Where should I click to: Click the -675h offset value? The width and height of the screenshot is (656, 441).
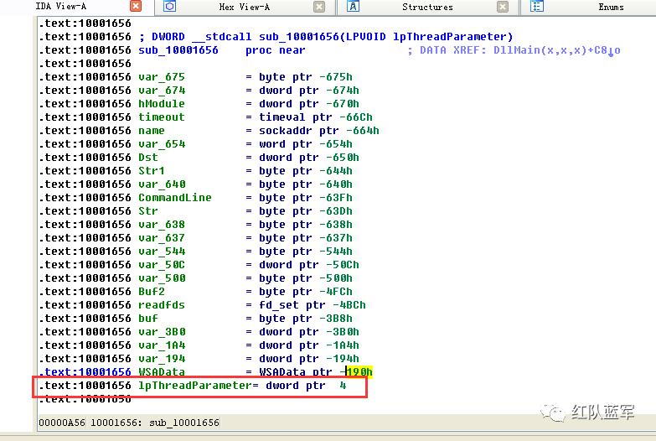tap(335, 77)
